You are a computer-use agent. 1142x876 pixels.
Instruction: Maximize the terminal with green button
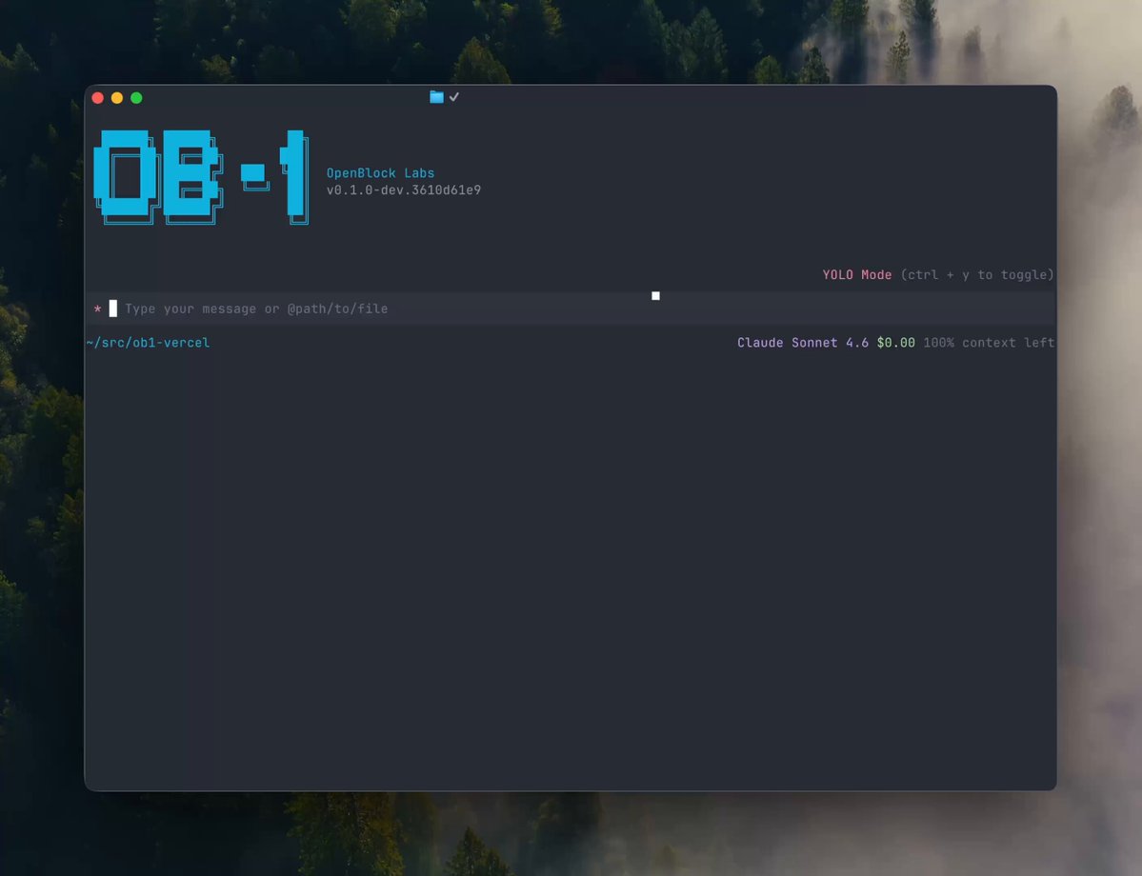pyautogui.click(x=136, y=97)
